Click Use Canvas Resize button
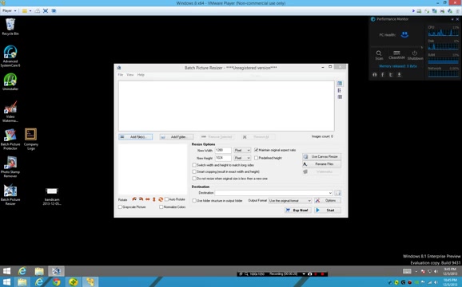462x287 pixels. tap(321, 156)
